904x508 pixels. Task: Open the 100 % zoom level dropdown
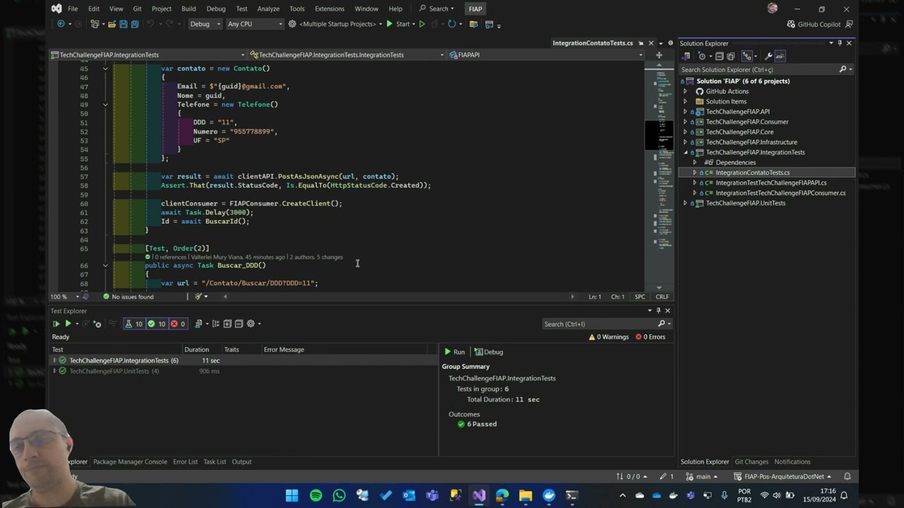tap(64, 297)
